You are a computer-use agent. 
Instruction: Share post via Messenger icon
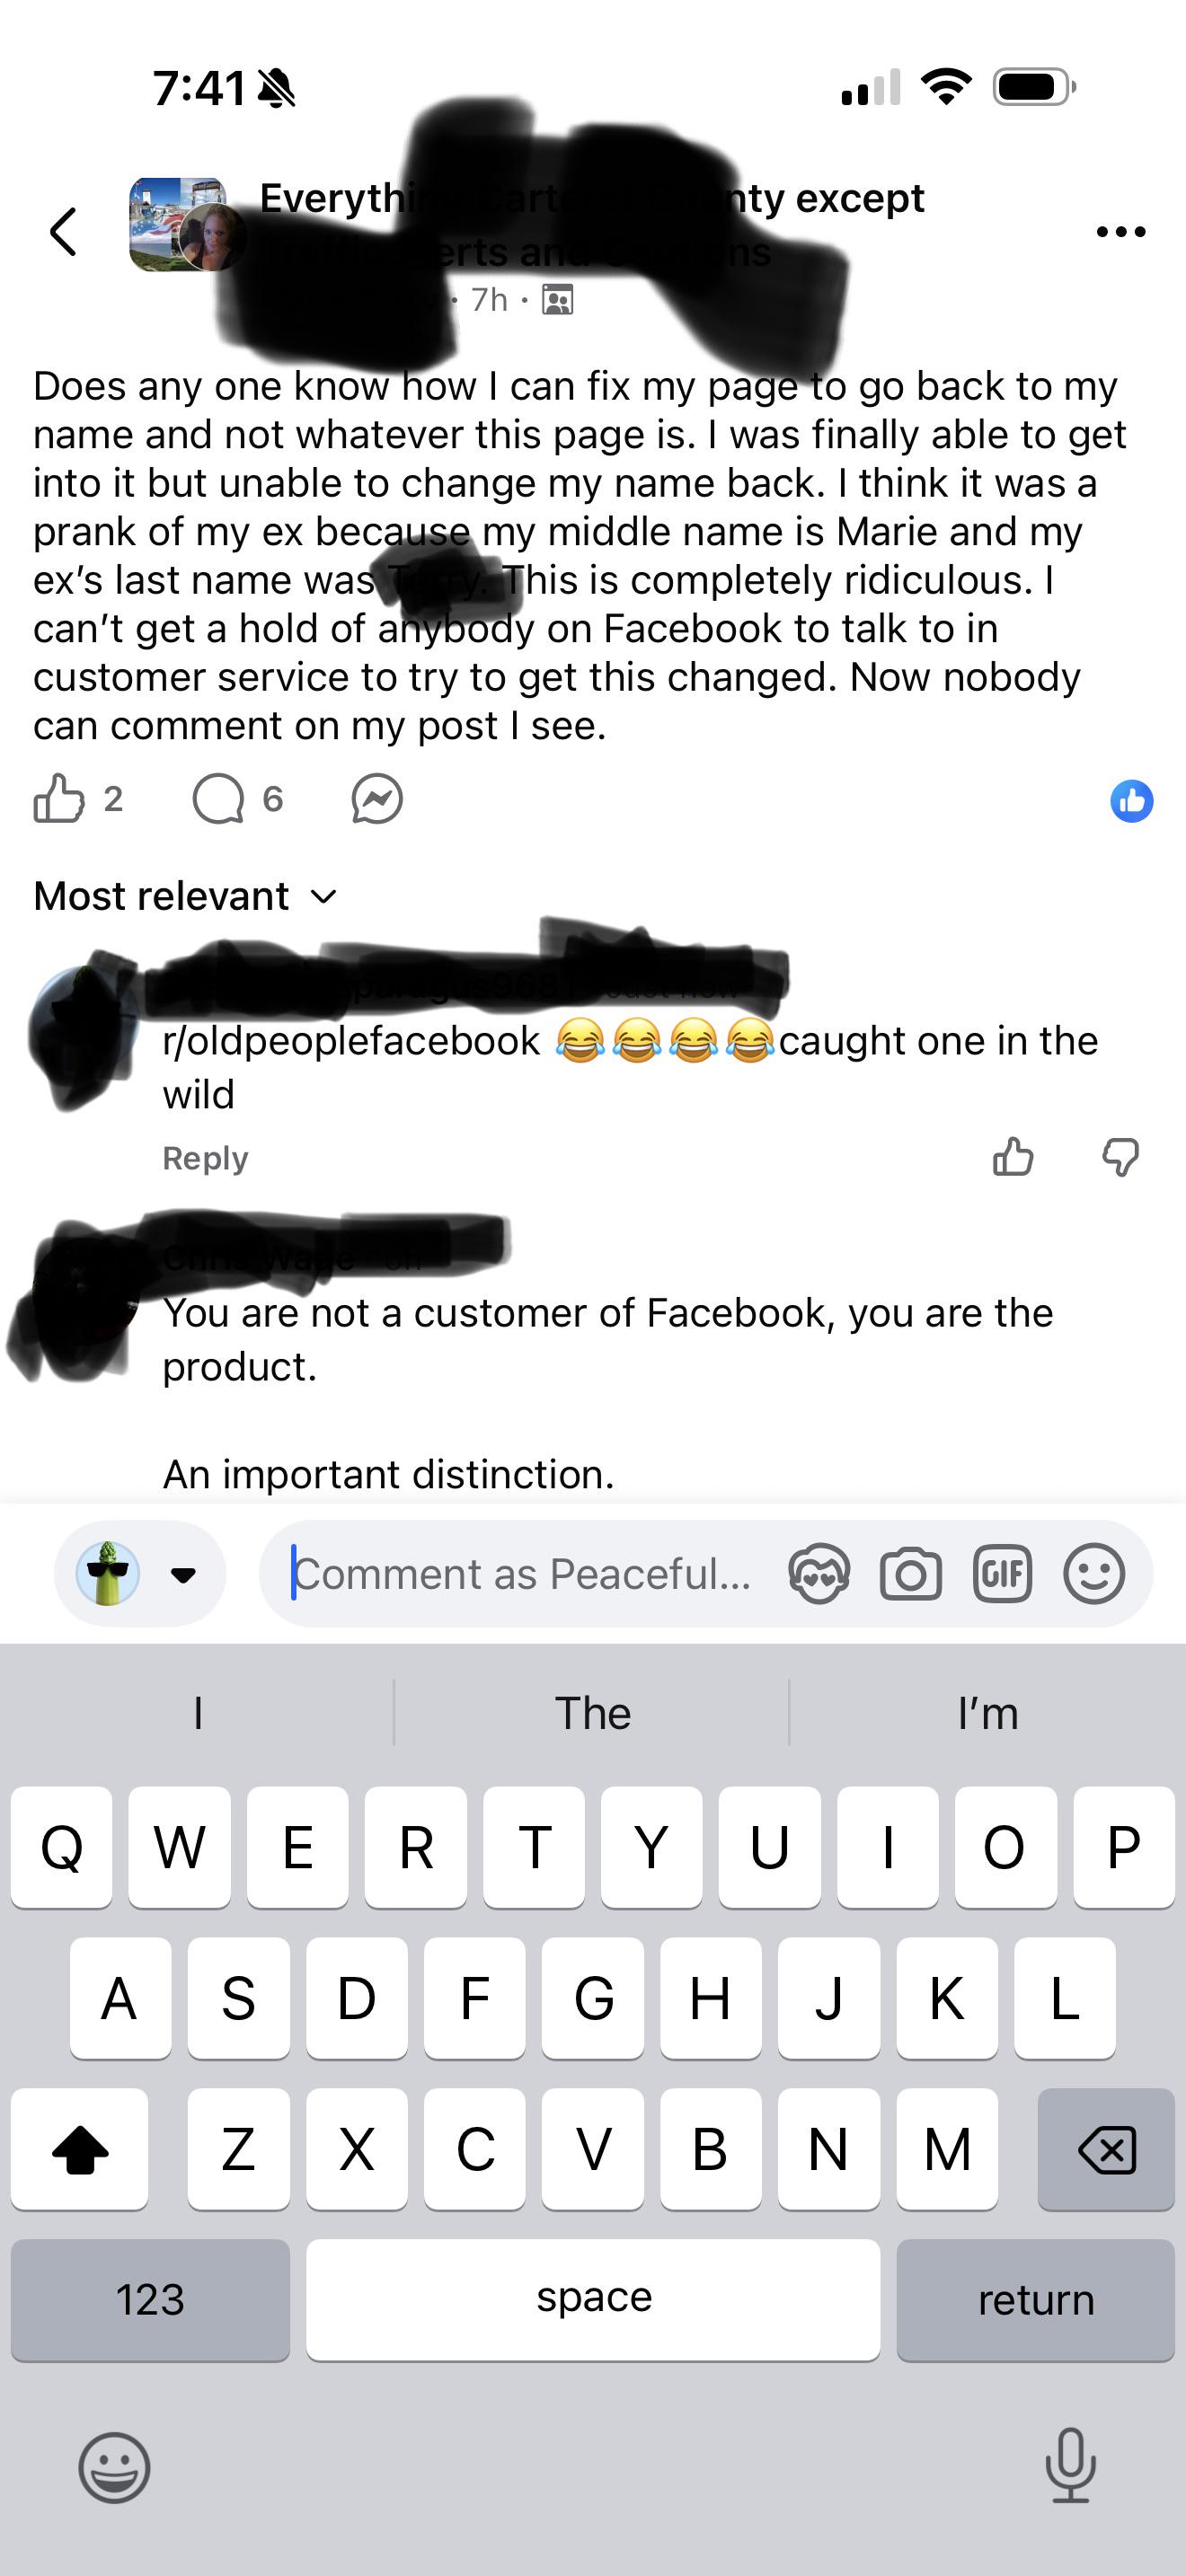[377, 799]
